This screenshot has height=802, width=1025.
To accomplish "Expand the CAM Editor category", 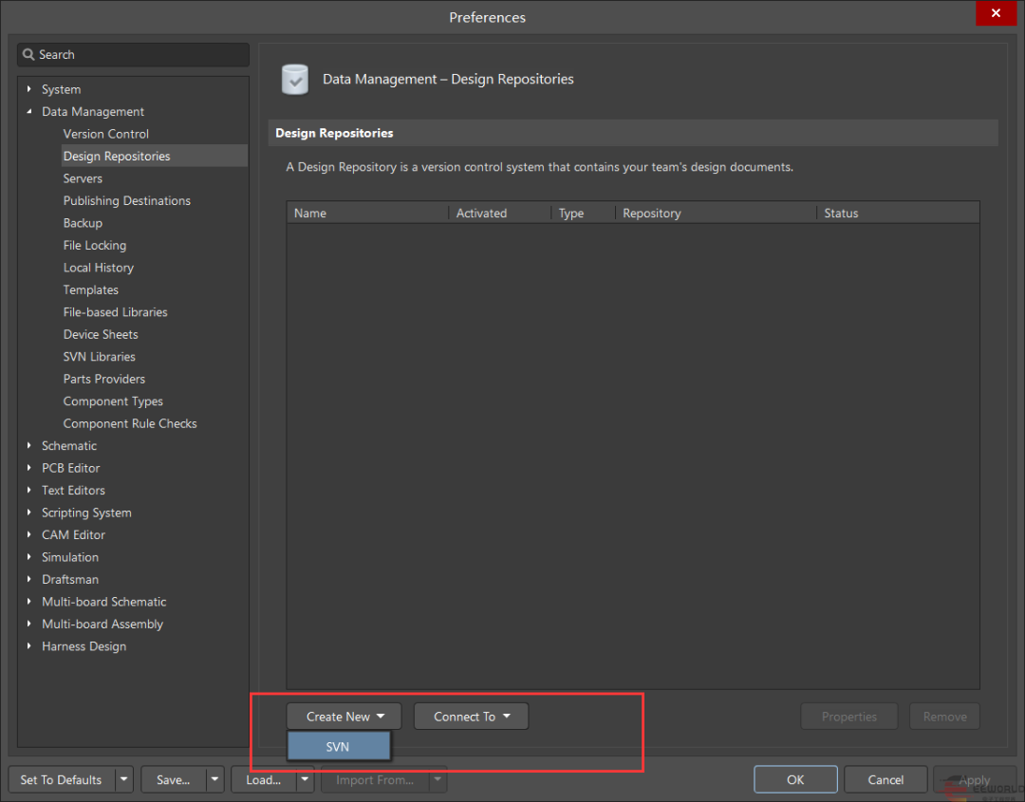I will pos(28,534).
